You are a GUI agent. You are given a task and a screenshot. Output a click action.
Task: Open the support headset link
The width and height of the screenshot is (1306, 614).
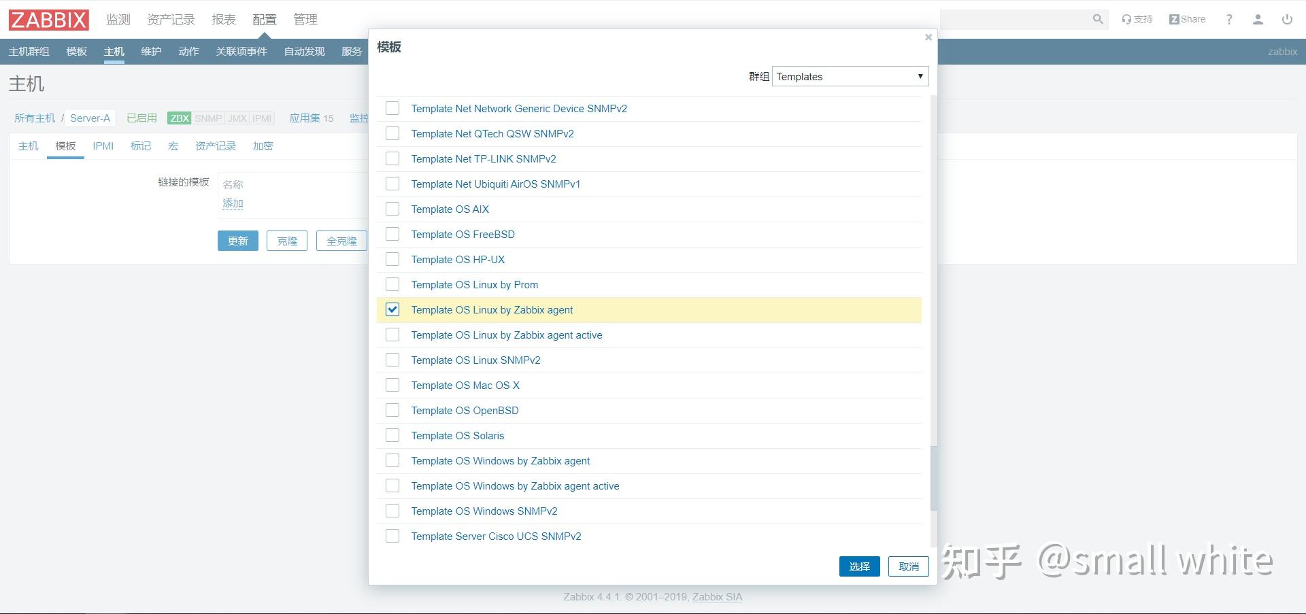click(x=1137, y=19)
